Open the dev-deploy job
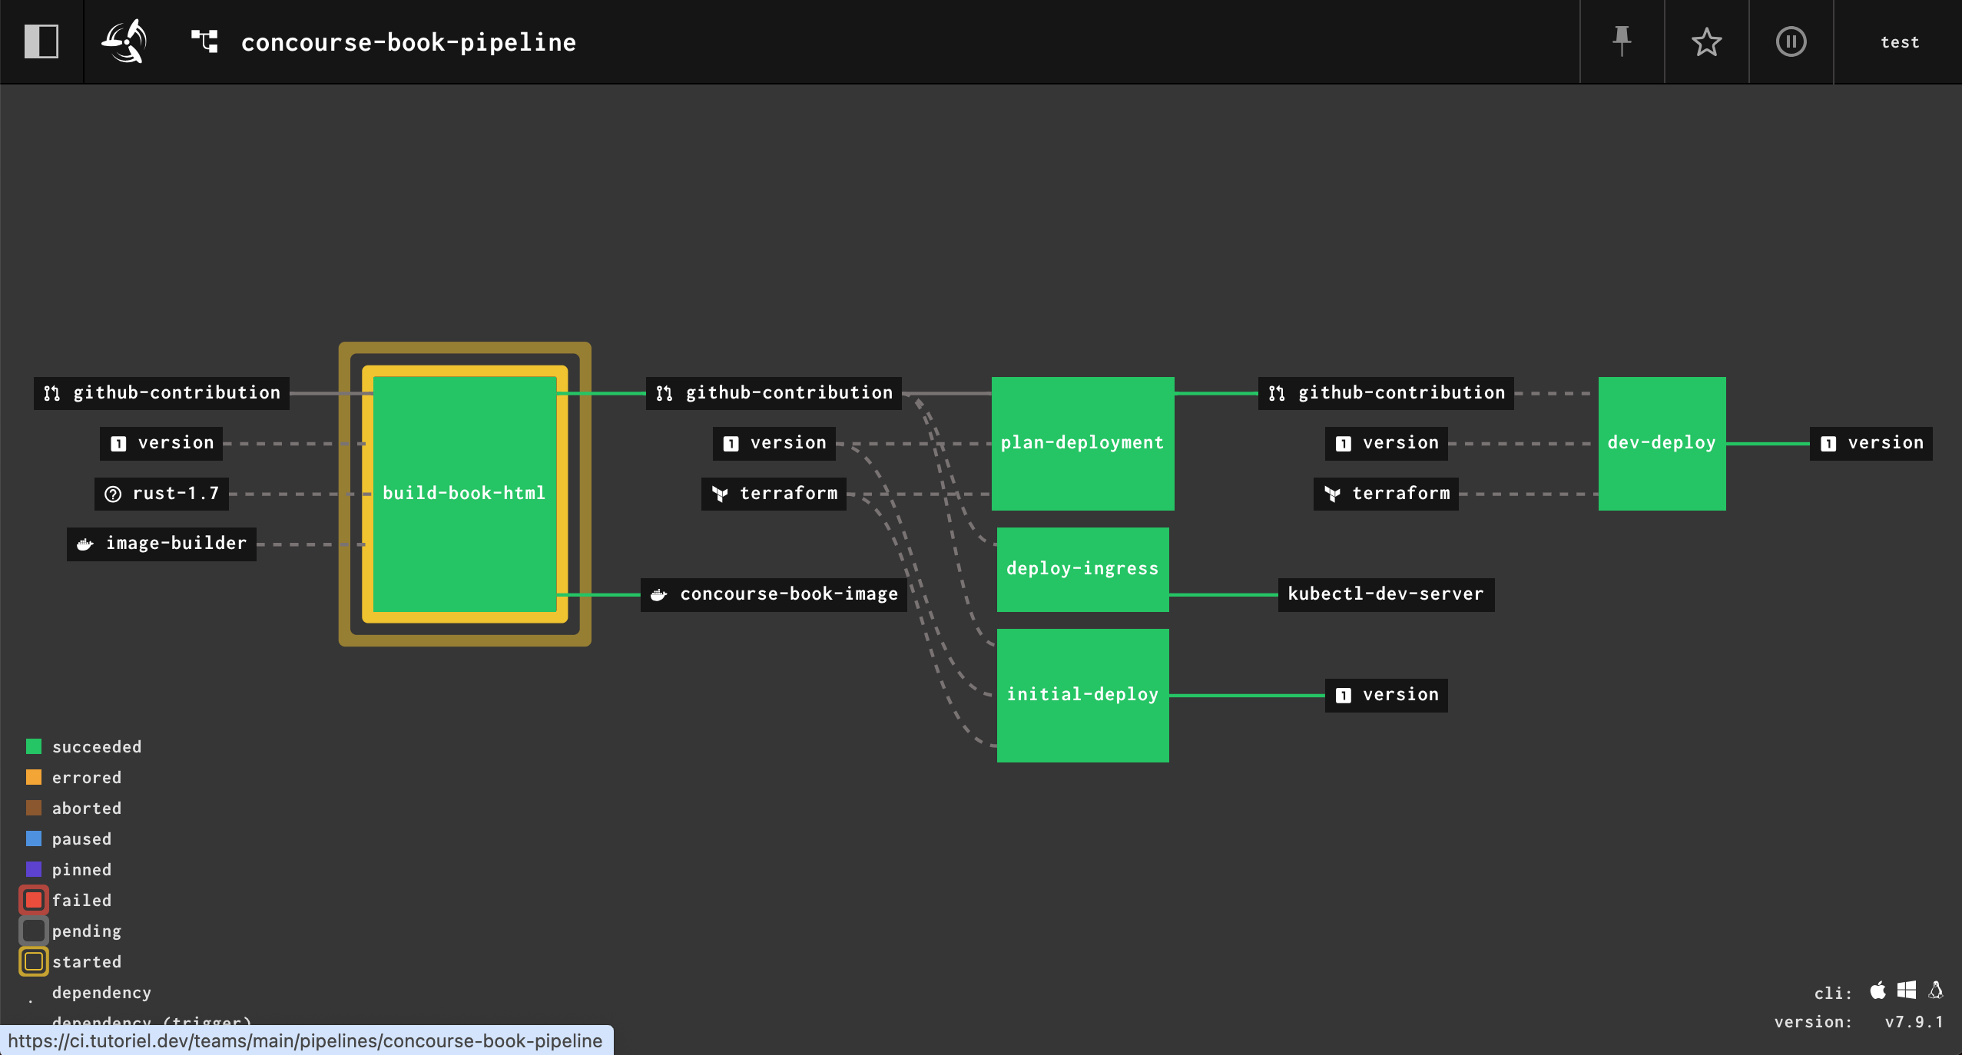This screenshot has height=1055, width=1962. tap(1661, 443)
